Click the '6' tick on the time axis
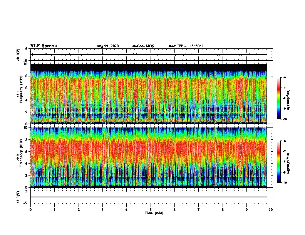Screen dimensions: 305x235 pyautogui.click(x=175, y=210)
